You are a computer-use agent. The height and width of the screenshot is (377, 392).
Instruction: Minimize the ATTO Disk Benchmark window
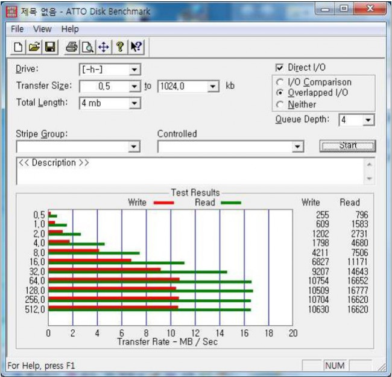[x=325, y=10]
